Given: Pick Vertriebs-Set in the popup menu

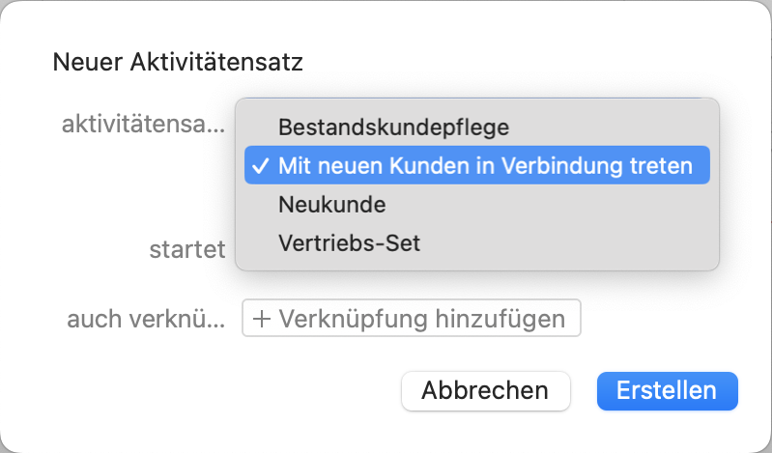Looking at the screenshot, I should pyautogui.click(x=350, y=243).
